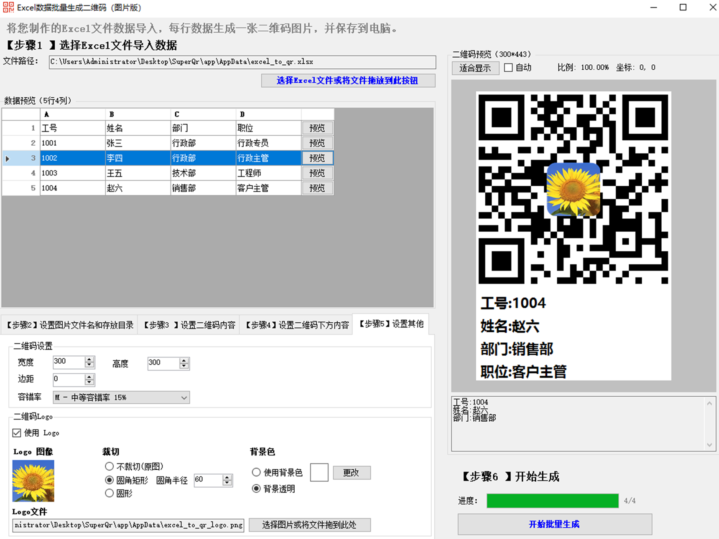Image resolution: width=719 pixels, height=539 pixels.
Task: Switch to 步骤2 设置图片文件名和存放目录 tab
Action: coord(70,325)
